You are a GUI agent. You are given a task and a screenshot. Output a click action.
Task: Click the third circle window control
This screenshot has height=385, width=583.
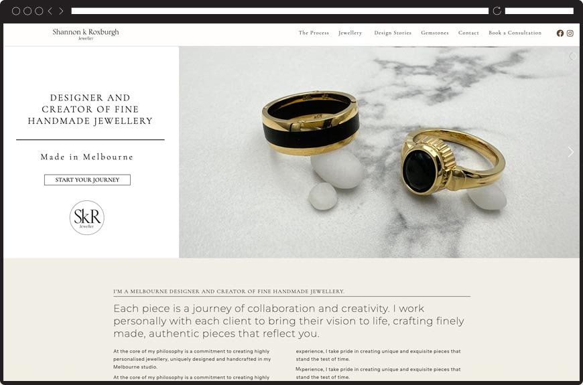[x=39, y=11]
